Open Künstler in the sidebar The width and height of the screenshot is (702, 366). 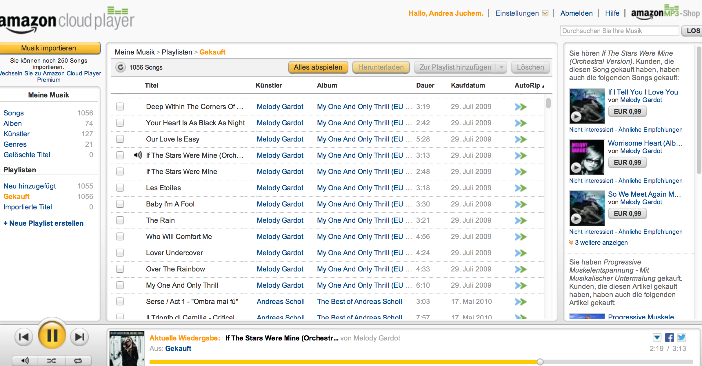point(17,134)
